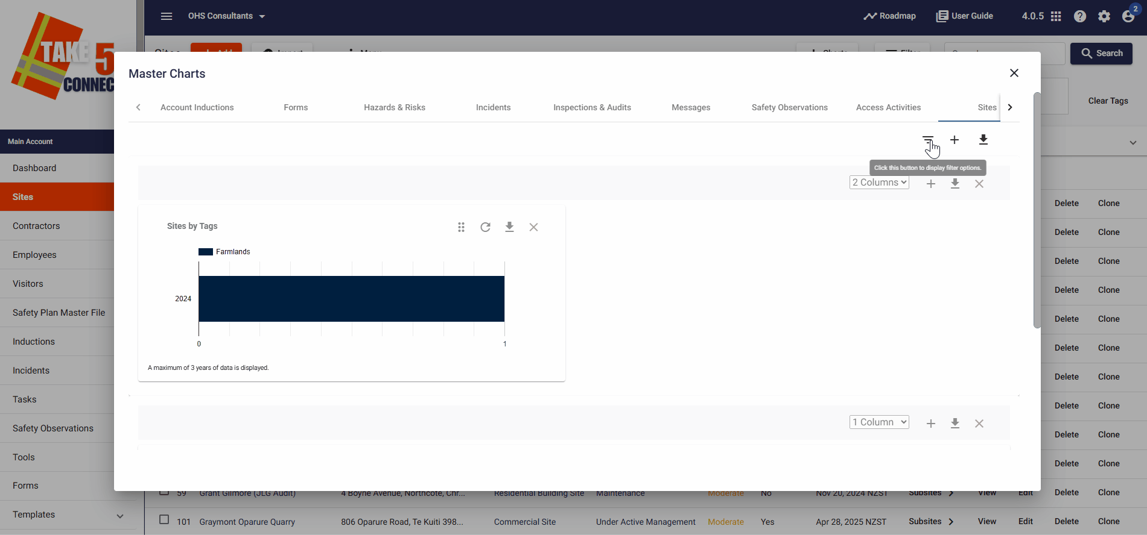Click the Search input field
This screenshot has height=535, width=1147.
[x=1005, y=54]
